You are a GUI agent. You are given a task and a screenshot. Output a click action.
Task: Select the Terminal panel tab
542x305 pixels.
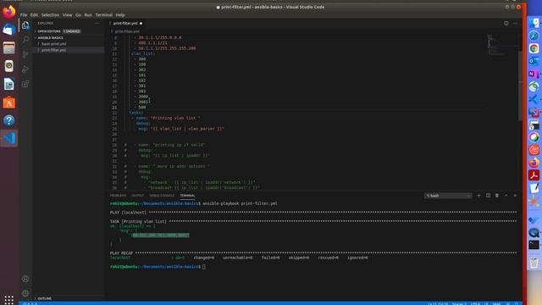[187, 196]
